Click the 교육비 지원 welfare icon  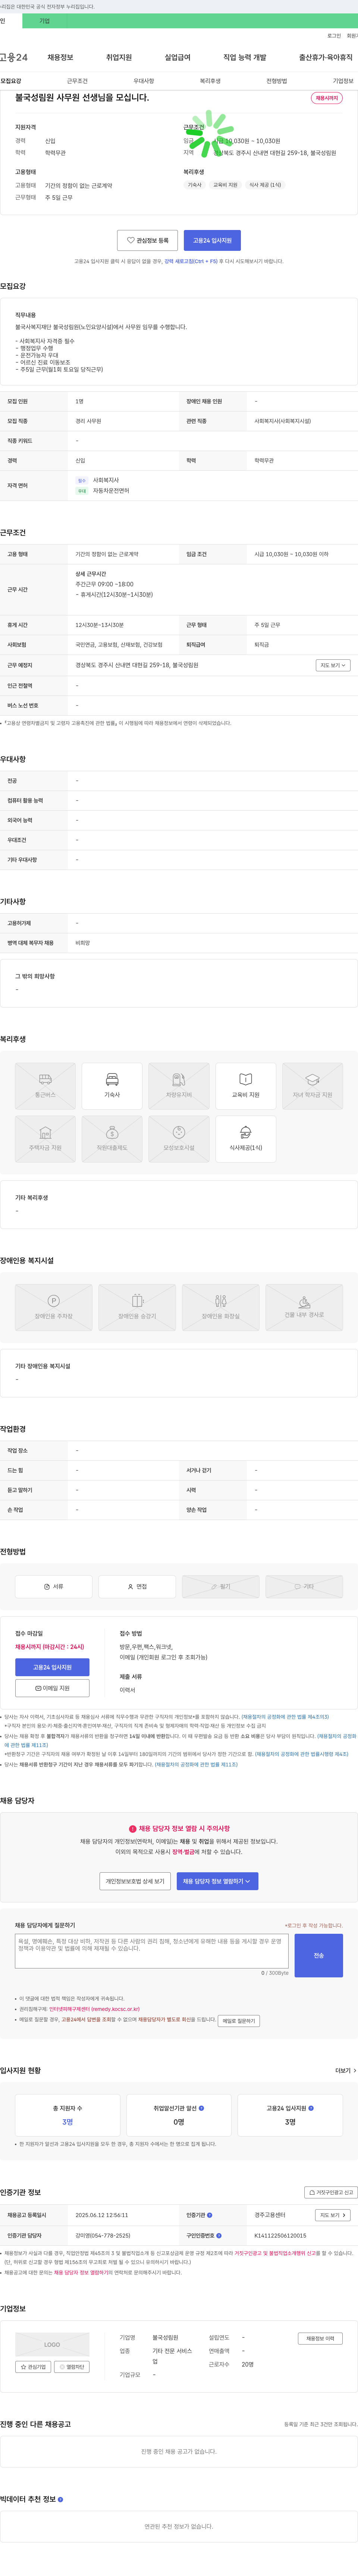[246, 1086]
